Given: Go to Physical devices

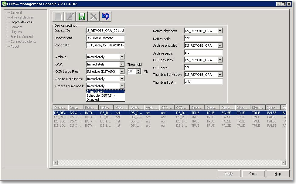Looking at the screenshot, I should 22,17.
